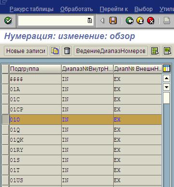
Task: Select the 01QK row with its selector
Action: point(5,140)
